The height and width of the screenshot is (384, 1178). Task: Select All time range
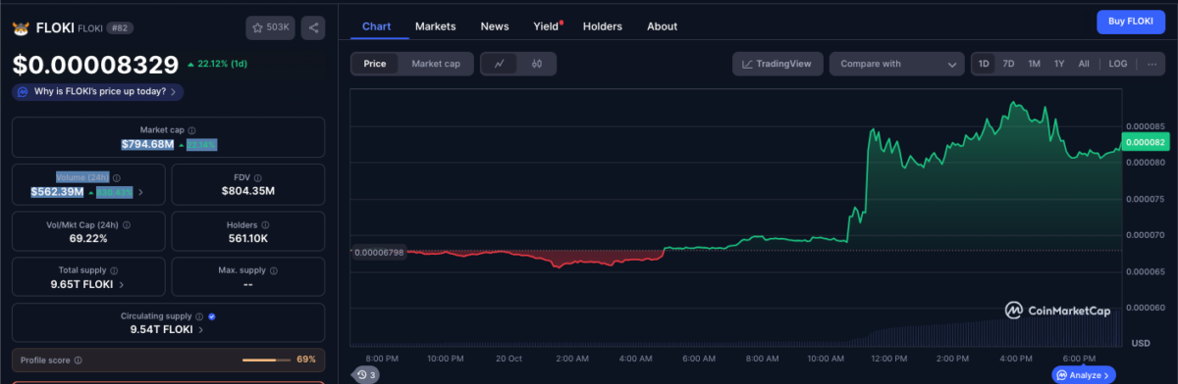tap(1084, 64)
